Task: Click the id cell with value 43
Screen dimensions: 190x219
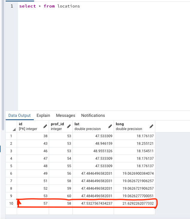Action: [33, 144]
